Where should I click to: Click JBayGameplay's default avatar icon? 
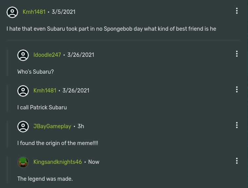coord(23,126)
